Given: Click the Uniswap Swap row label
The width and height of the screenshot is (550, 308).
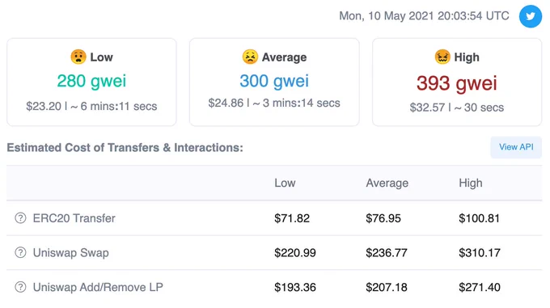Looking at the screenshot, I should pyautogui.click(x=71, y=253).
